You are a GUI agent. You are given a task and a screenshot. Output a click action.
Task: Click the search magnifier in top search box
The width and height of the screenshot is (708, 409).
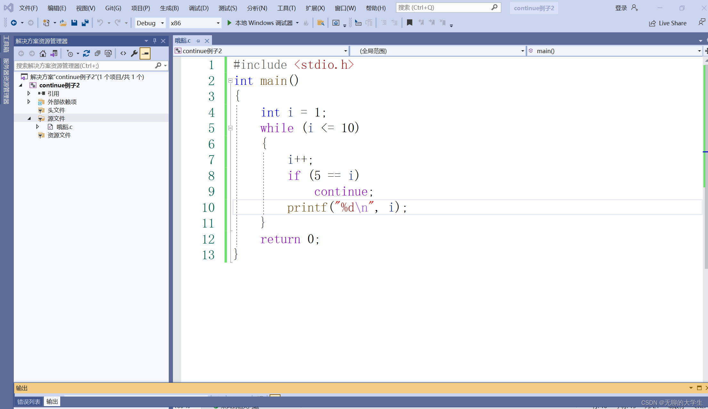click(494, 7)
